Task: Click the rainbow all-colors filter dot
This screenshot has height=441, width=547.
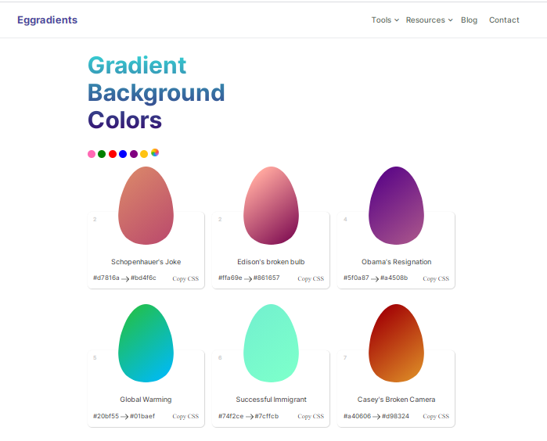Action: click(155, 152)
